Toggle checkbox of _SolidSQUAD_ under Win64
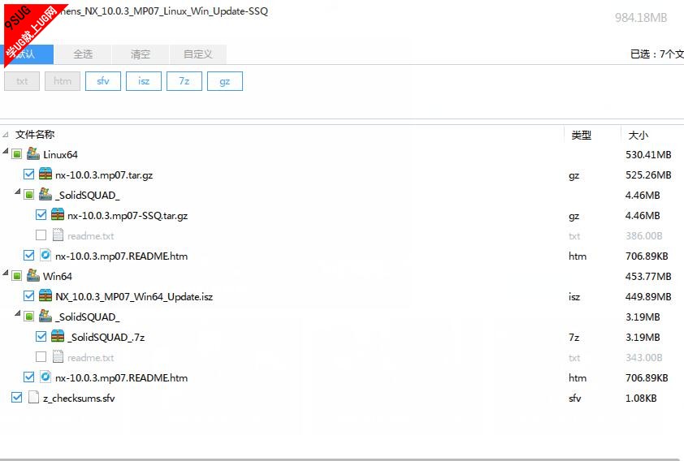The height and width of the screenshot is (461, 684). pos(28,316)
